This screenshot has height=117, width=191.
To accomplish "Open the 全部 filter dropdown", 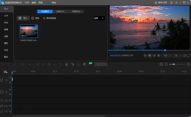I will tap(99, 18).
